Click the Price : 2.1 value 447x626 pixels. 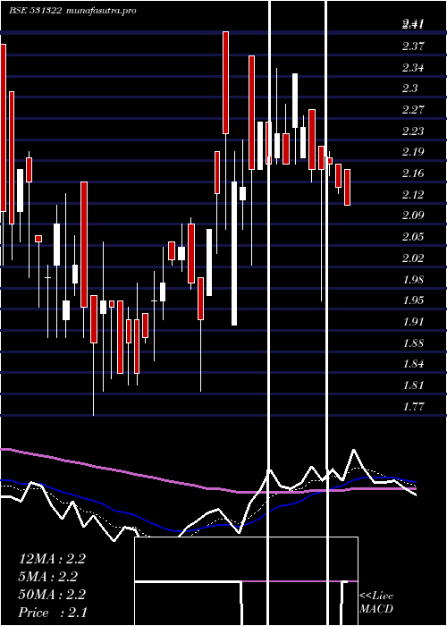click(53, 613)
